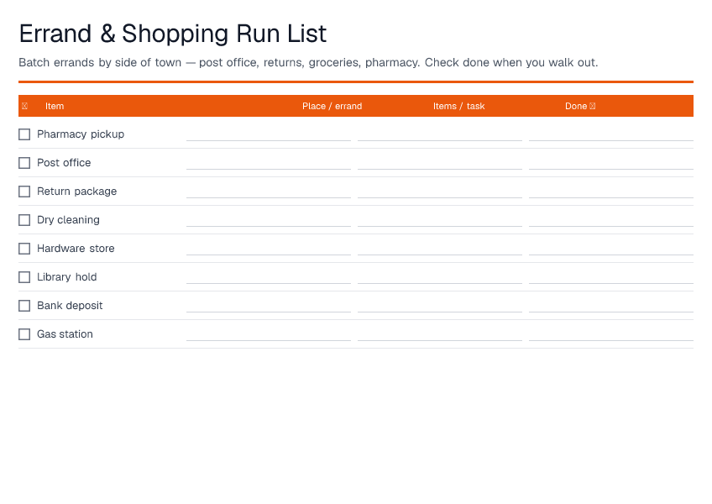Click the Items / task field for Post office
The image size is (712, 504).
(440, 163)
